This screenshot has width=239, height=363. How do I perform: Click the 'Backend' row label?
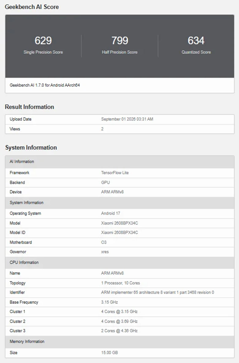coord(17,183)
